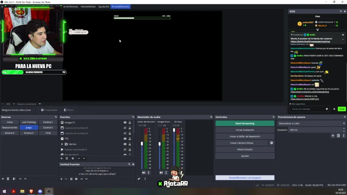The height and width of the screenshot is (195, 347).
Task: Hide the Alertas group
Action: coord(125,144)
